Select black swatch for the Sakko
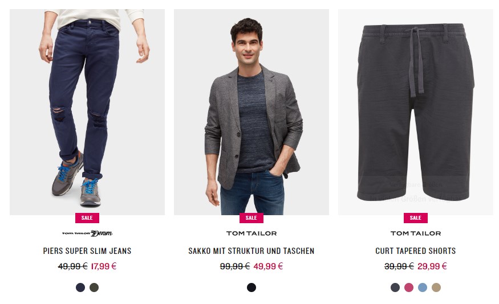499x304 pixels. coord(251,287)
